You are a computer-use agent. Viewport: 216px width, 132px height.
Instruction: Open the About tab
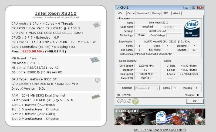(177, 13)
